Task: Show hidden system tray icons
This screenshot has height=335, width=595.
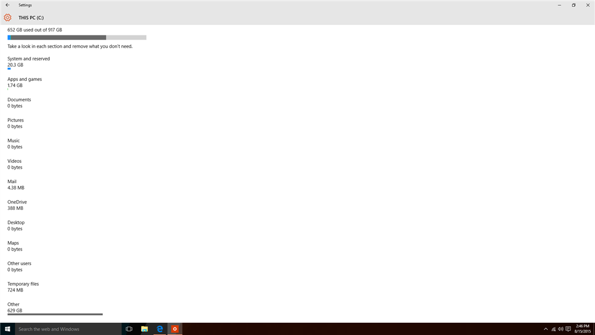Action: [x=546, y=329]
